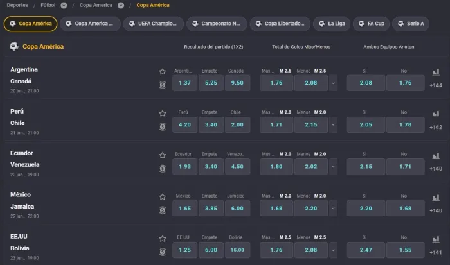Favorite the Ecuador vs Venezuela match star

coord(163,155)
